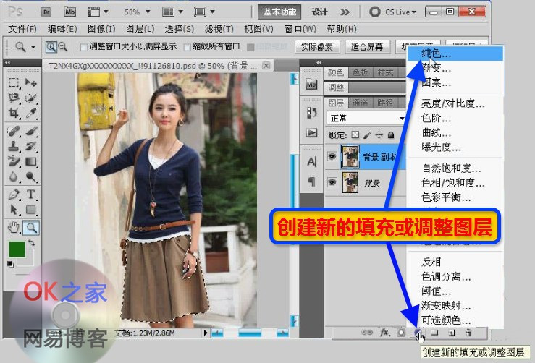Select the Clone Stamp tool
Image resolution: width=535 pixels, height=363 pixels.
coord(13,146)
